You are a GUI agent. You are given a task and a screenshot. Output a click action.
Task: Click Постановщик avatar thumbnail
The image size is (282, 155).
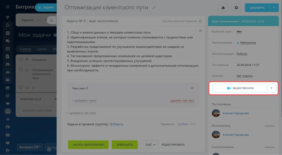tap(216, 113)
